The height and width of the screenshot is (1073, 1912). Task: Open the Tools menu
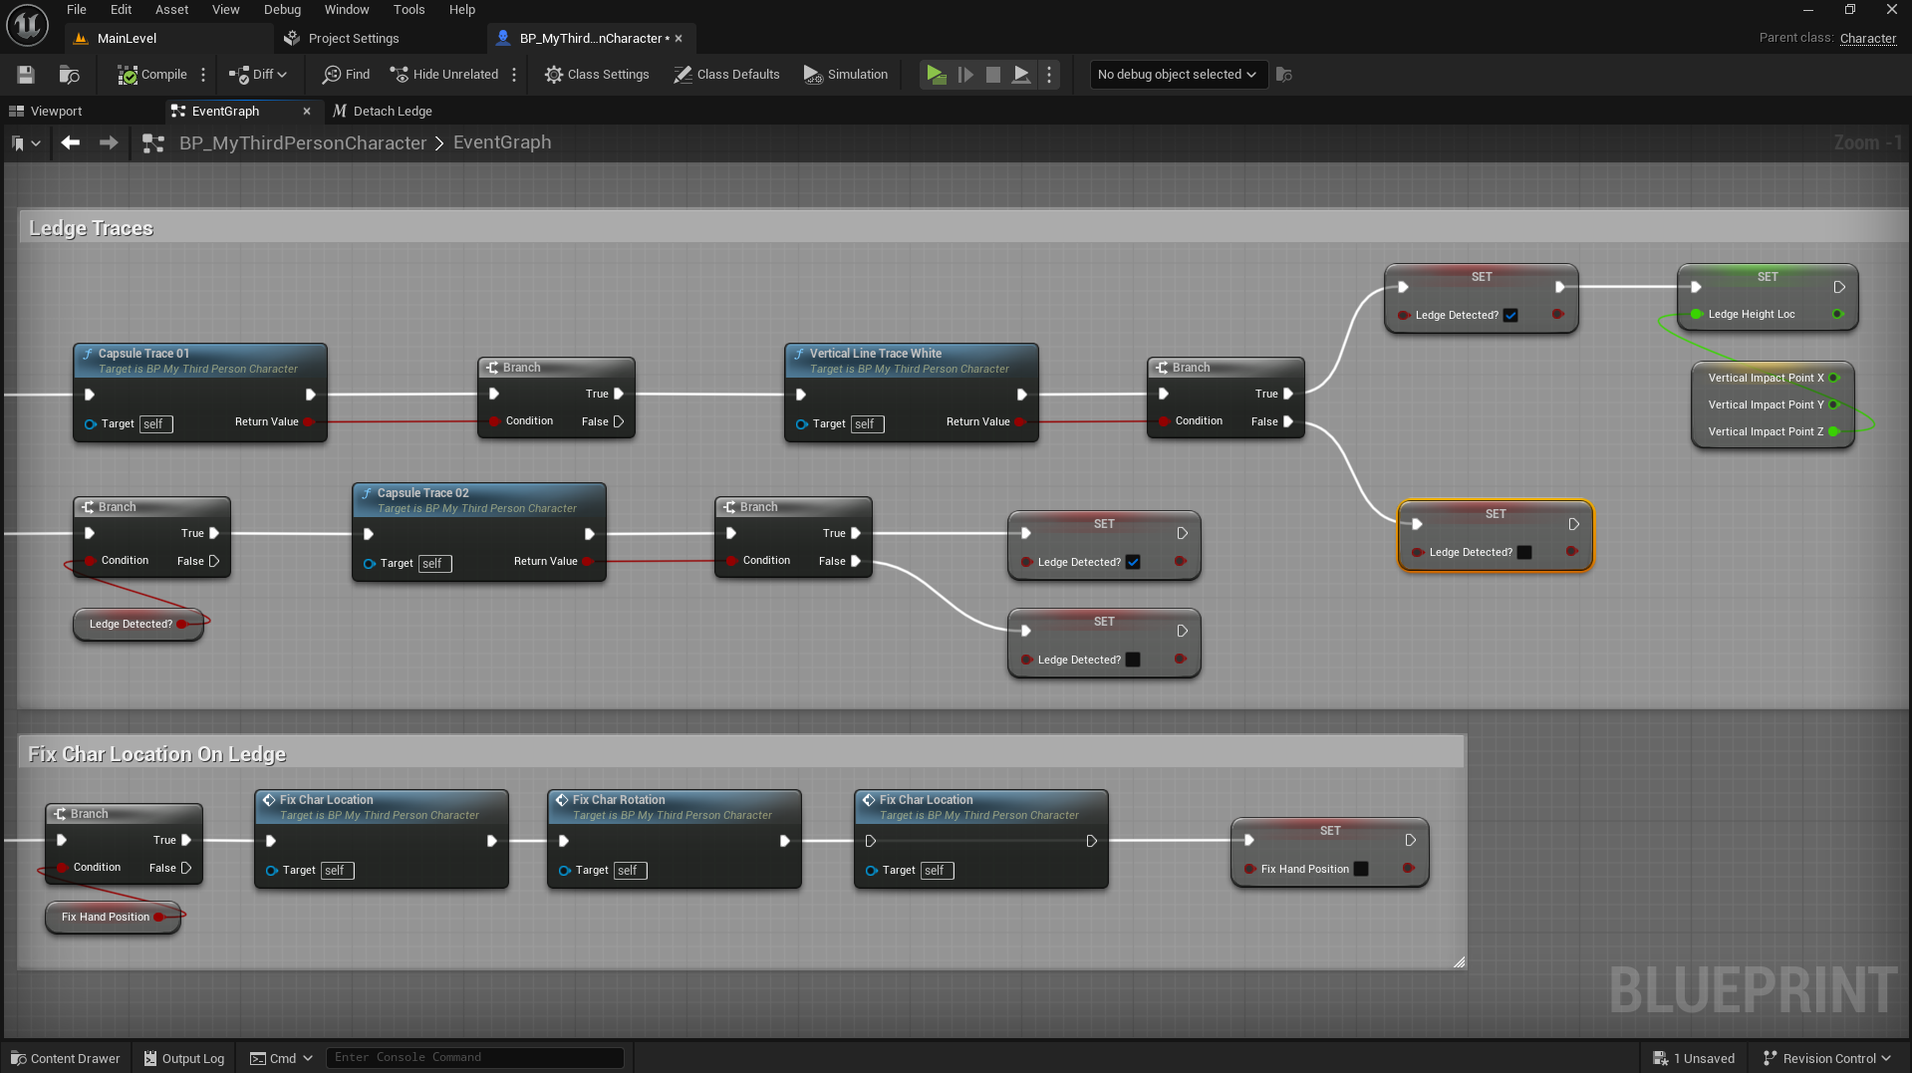(409, 10)
